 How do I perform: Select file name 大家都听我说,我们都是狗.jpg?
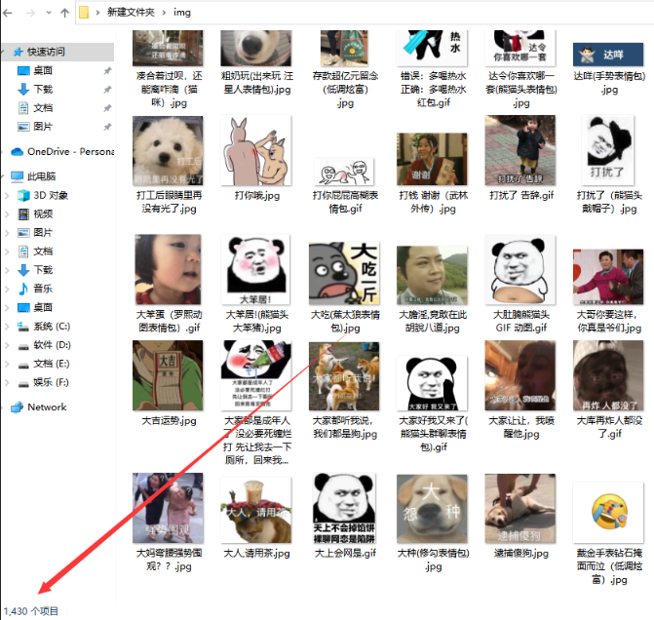(x=345, y=427)
